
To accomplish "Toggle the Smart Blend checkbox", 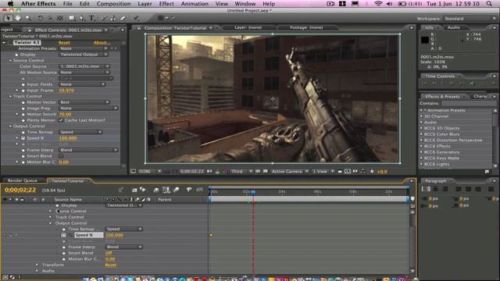I will click(x=61, y=156).
